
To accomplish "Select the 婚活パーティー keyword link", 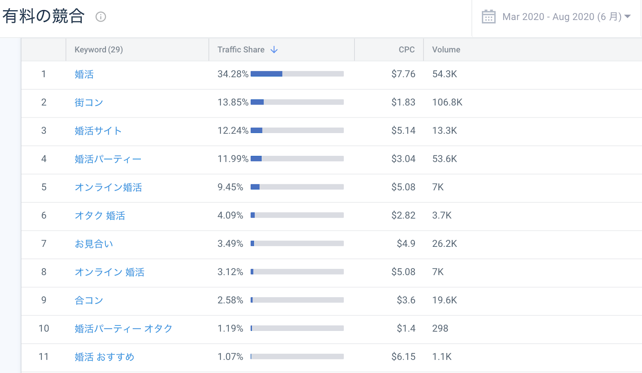I will [108, 159].
